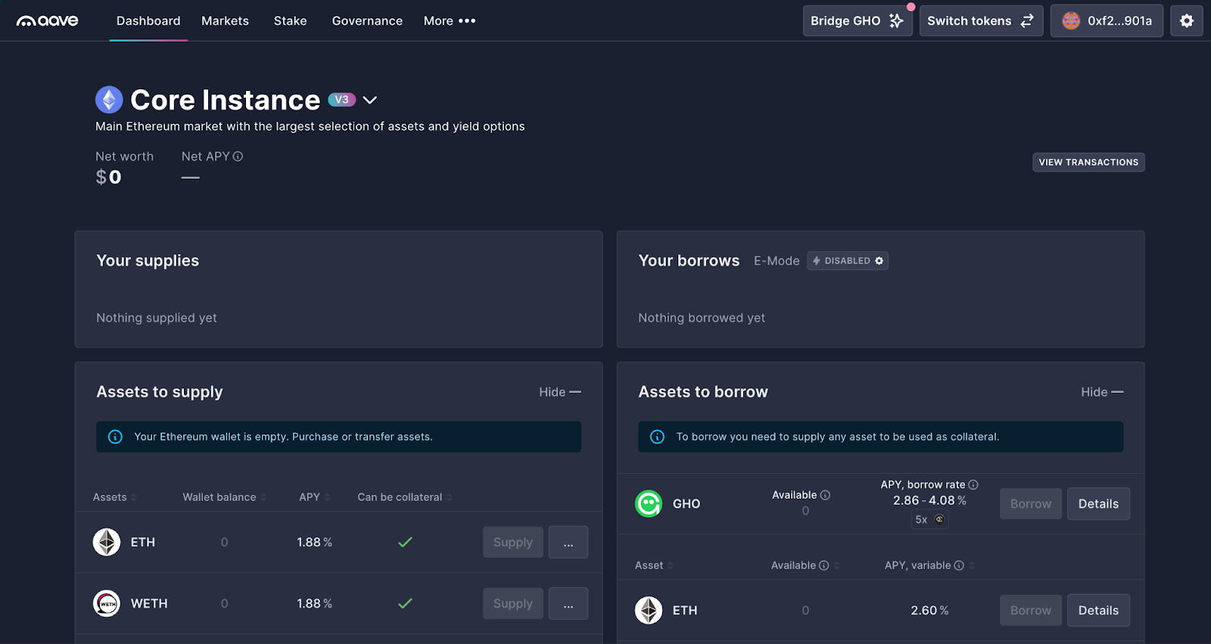The width and height of the screenshot is (1211, 644).
Task: Open the ETH supply row options menu
Action: click(568, 542)
